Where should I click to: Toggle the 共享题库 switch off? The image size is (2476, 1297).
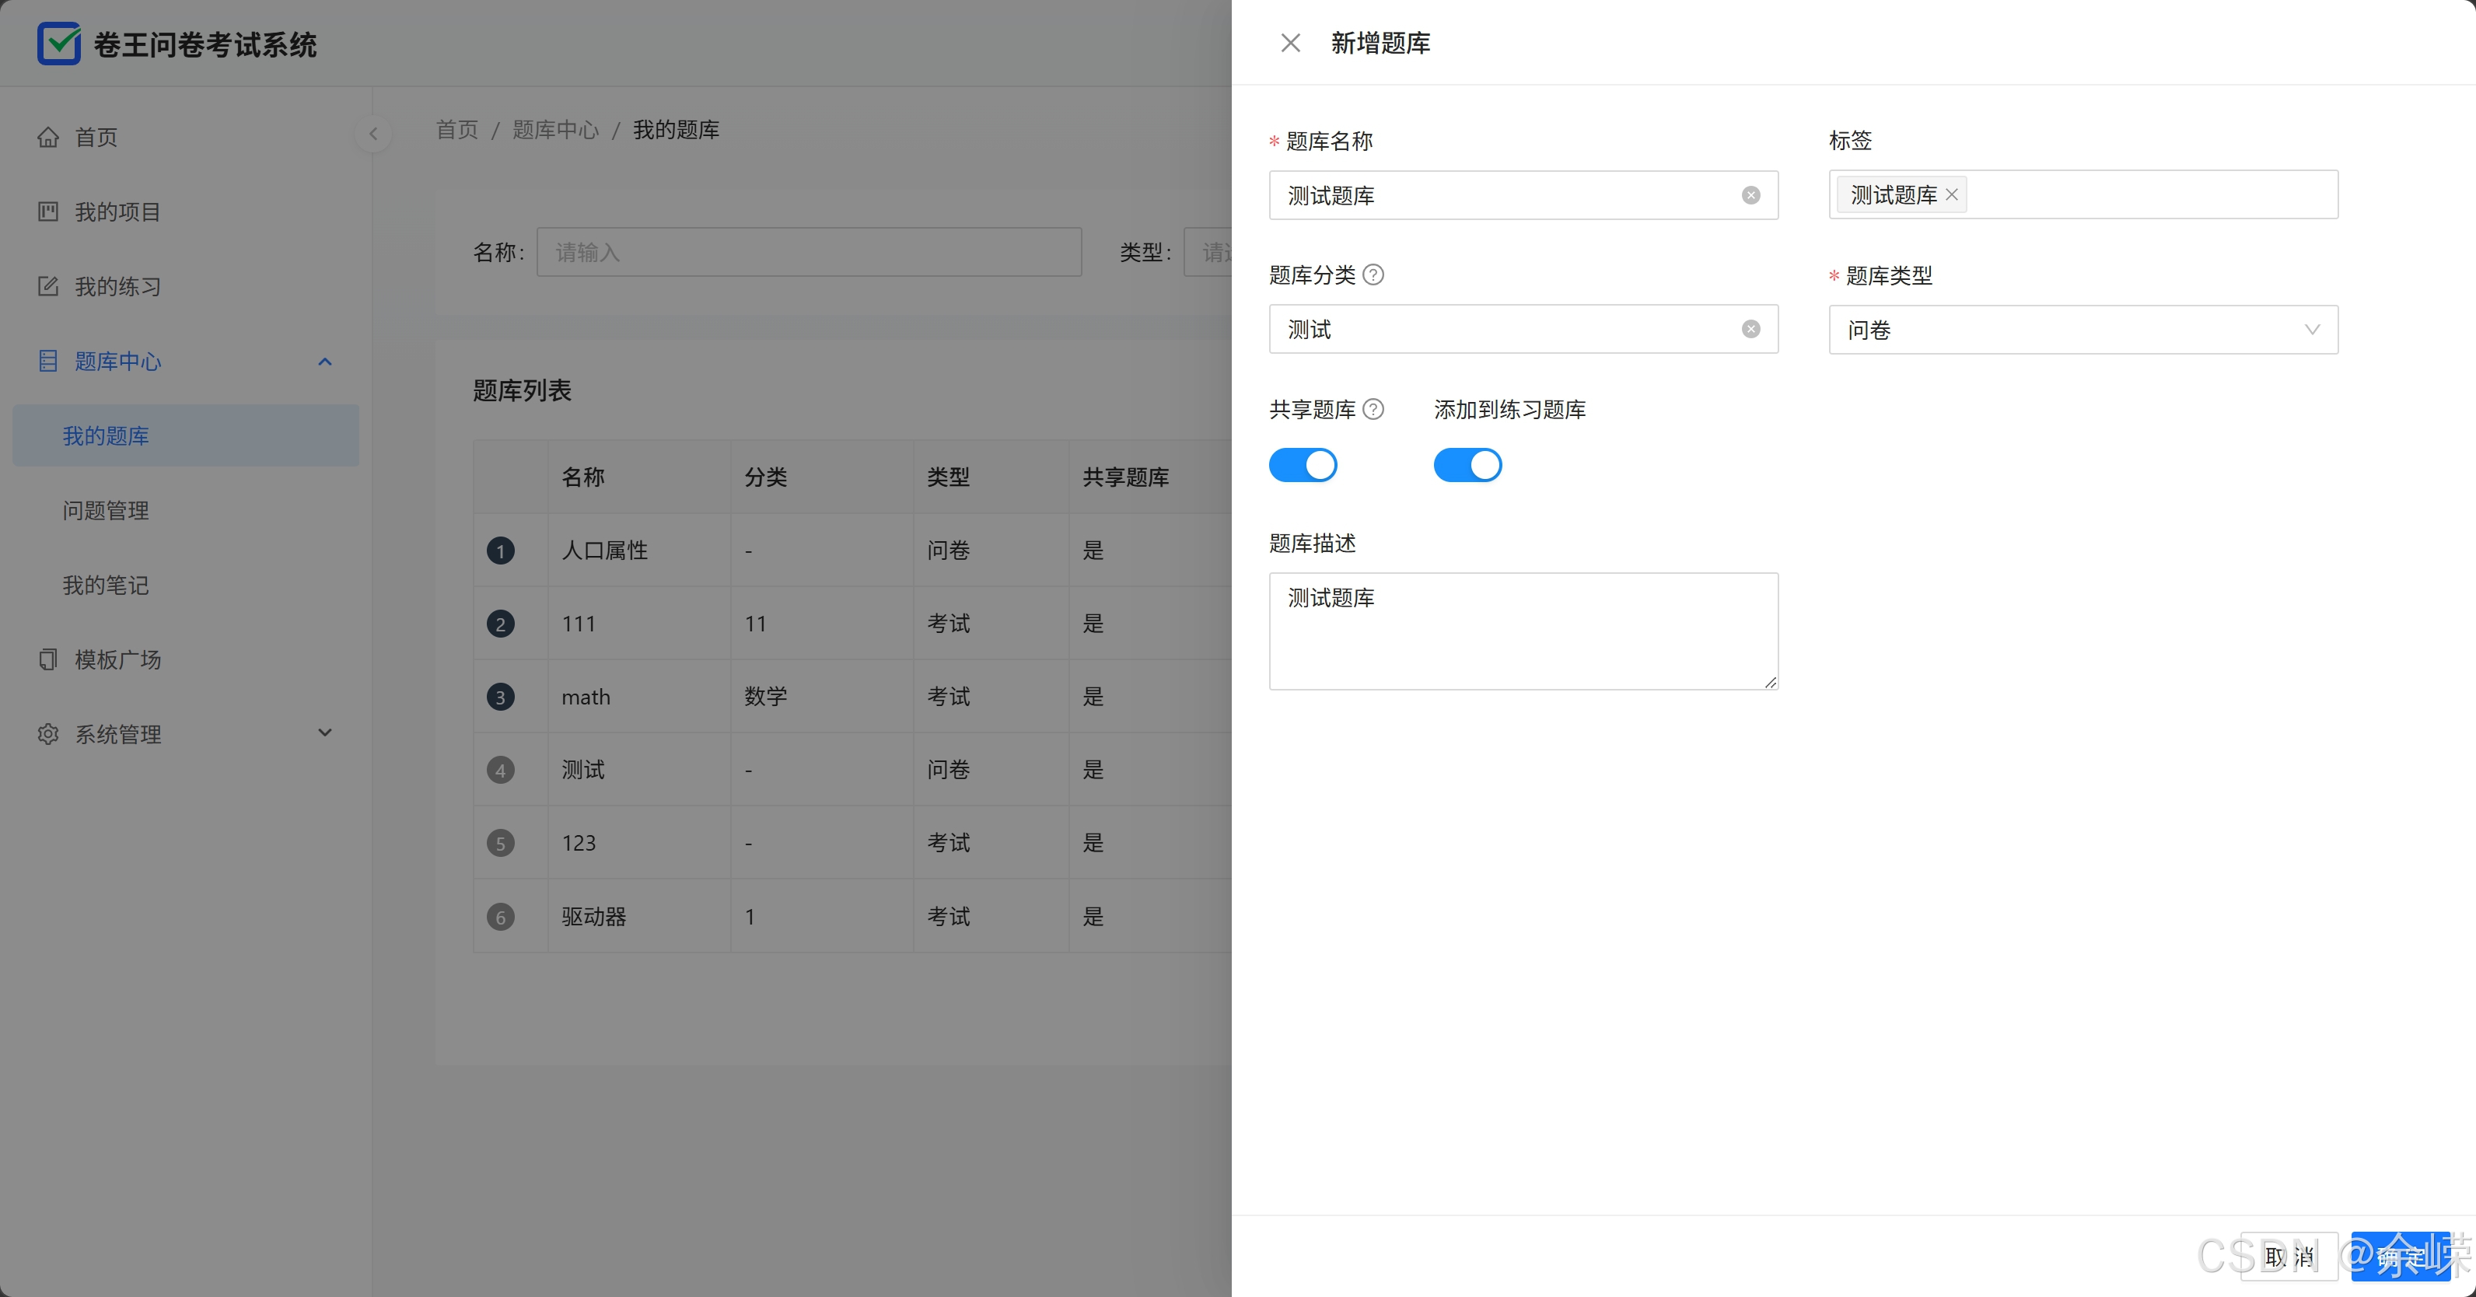click(1303, 465)
